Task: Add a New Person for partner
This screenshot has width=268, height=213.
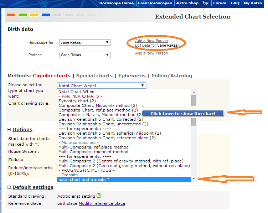Action: pos(151,53)
